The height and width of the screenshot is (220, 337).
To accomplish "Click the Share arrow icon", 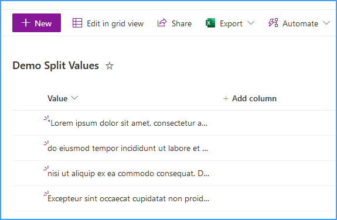I will [x=162, y=23].
